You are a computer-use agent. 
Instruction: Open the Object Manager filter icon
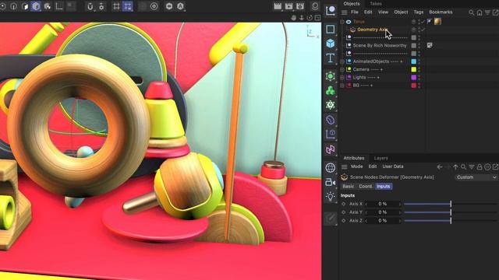click(x=487, y=12)
